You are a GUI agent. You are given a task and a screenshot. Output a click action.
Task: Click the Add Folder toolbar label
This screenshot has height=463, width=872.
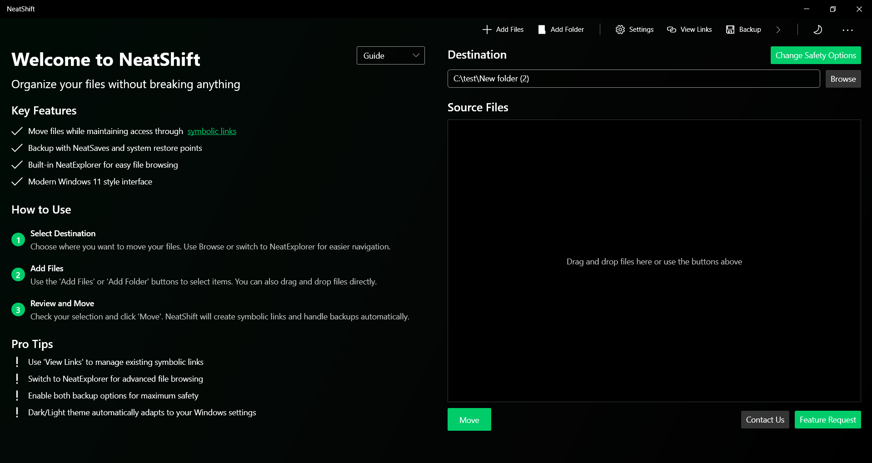click(x=567, y=30)
